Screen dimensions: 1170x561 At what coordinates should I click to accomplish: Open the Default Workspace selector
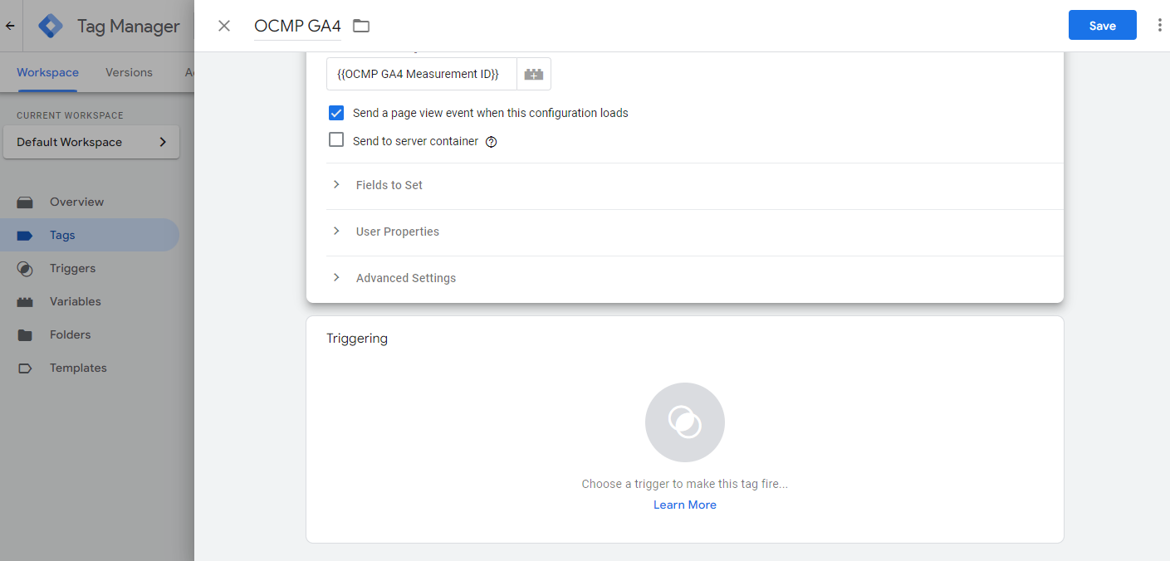click(x=91, y=142)
